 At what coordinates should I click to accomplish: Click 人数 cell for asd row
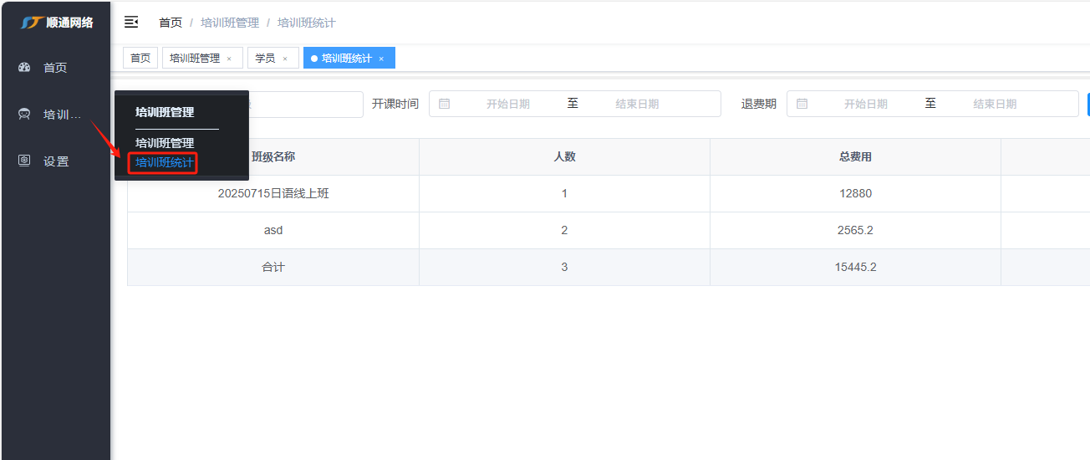564,230
